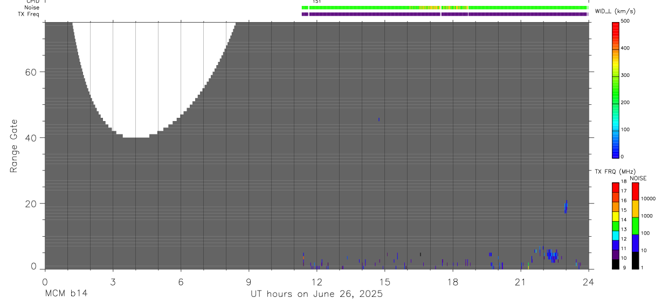Click the '3' hour tick on x-axis
This screenshot has width=662, height=305.
[113, 281]
